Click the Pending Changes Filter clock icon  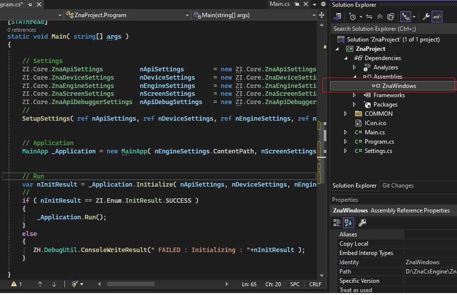(352, 17)
